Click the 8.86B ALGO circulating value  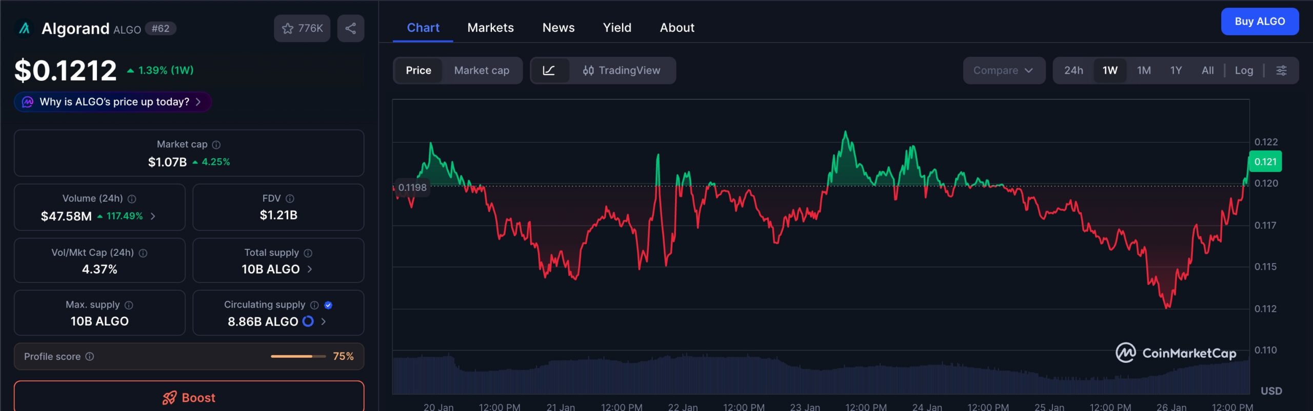coord(263,321)
